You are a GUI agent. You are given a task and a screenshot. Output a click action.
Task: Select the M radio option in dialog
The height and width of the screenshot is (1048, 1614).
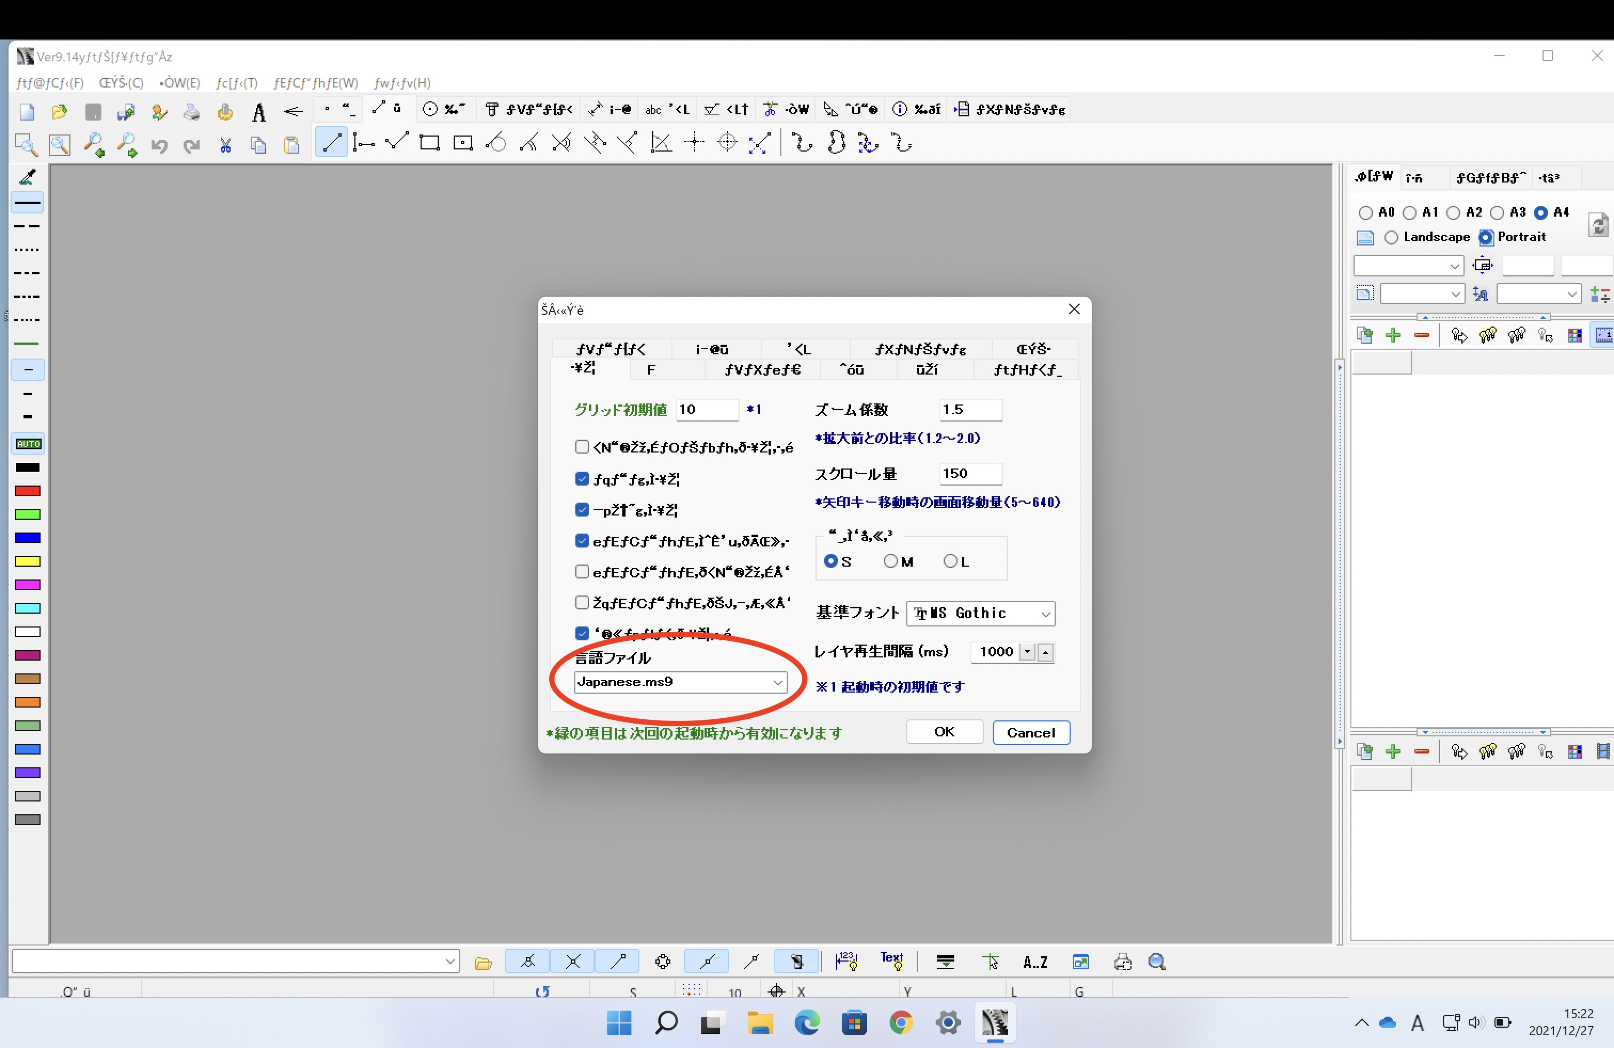click(890, 561)
